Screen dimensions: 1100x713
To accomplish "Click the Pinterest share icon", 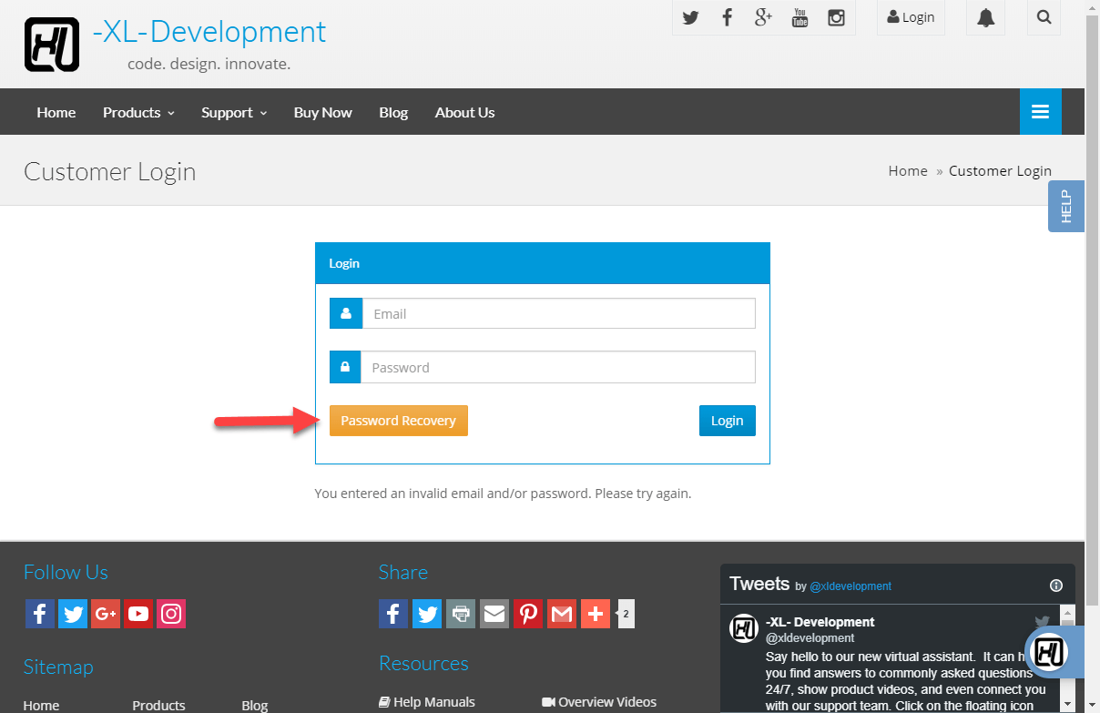I will [x=528, y=613].
